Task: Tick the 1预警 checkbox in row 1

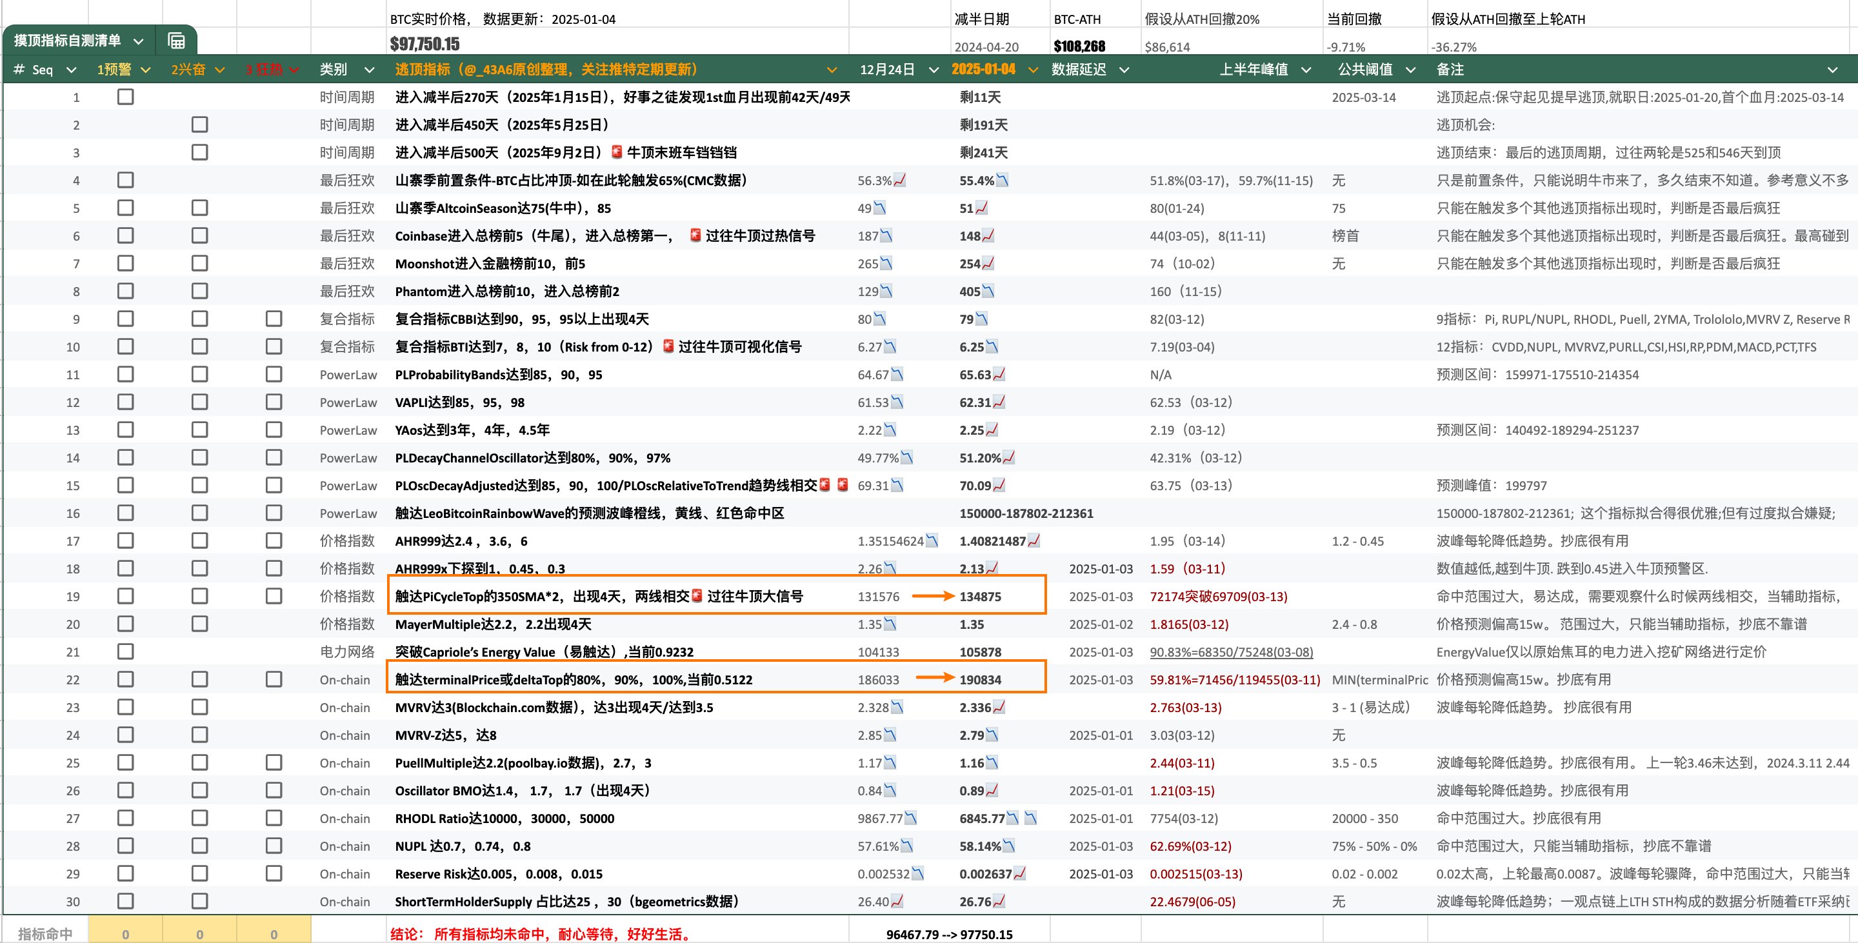Action: coord(126,97)
